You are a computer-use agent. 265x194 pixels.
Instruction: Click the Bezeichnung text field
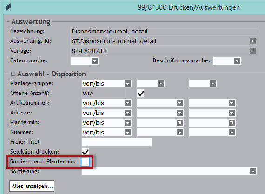[164, 32]
